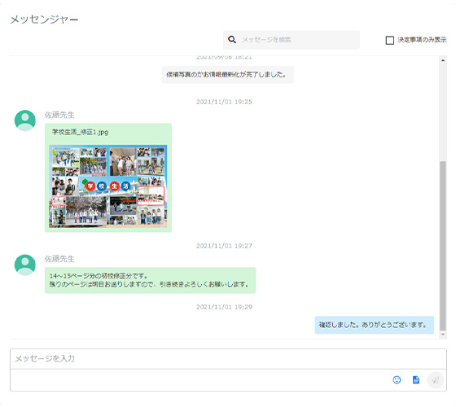Click the scroll down arrow of message list

tap(443, 335)
